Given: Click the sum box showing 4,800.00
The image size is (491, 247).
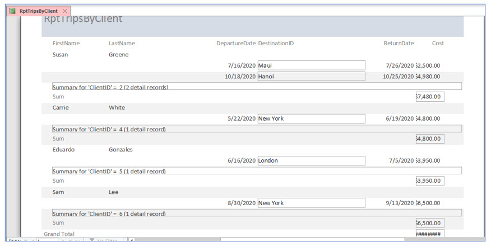Looking at the screenshot, I should tap(430, 139).
